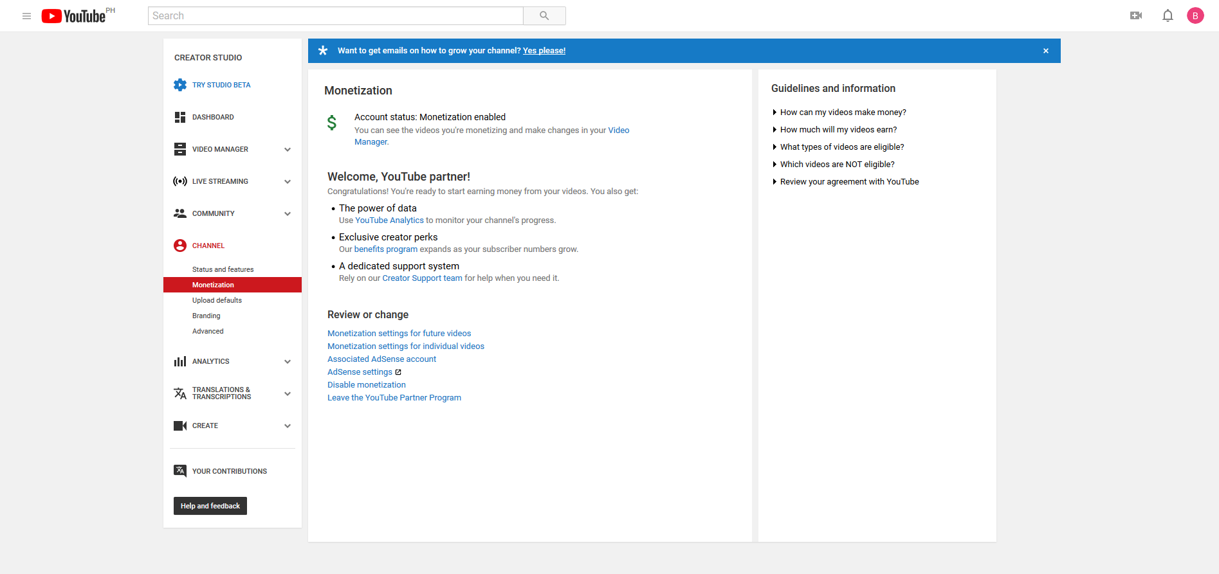Open Monetization settings for individual videos

(x=406, y=346)
